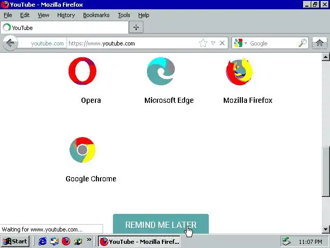Image resolution: width=330 pixels, height=248 pixels.
Task: Click the fourth quick launch icon
Action: click(x=78, y=241)
